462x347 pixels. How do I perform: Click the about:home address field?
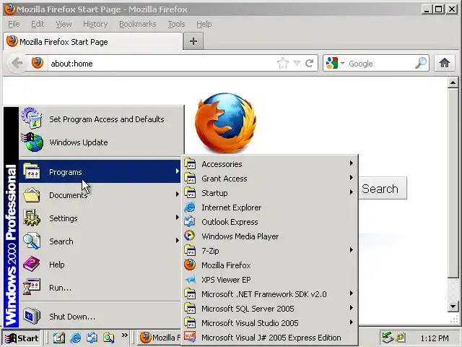pos(162,63)
